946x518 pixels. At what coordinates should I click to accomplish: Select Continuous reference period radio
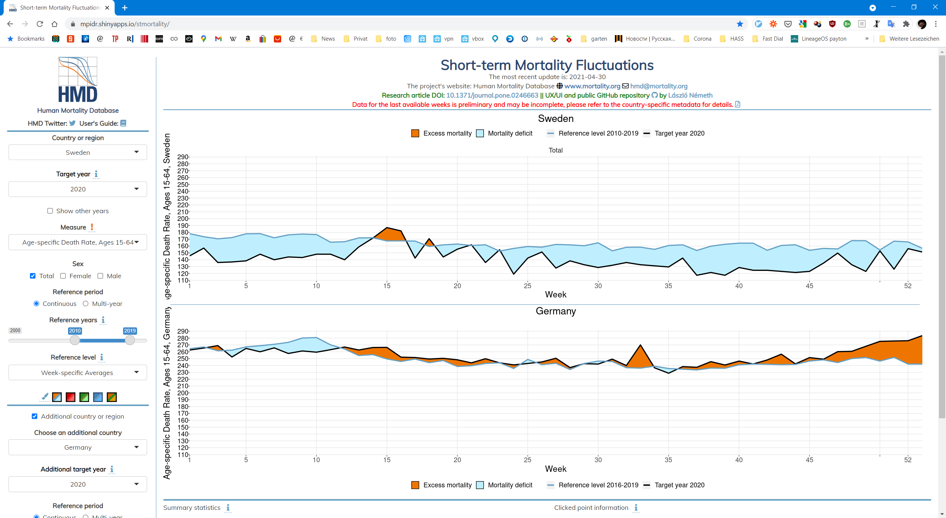[36, 304]
